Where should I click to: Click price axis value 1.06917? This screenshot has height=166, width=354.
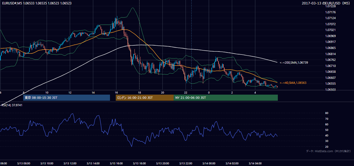click(330, 42)
